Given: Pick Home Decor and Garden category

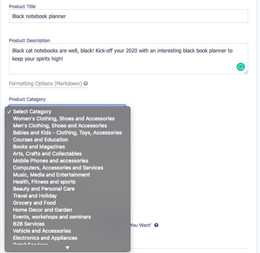Looking at the screenshot, I should (x=43, y=210).
